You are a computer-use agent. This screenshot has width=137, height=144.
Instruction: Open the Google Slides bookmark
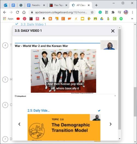point(82,19)
